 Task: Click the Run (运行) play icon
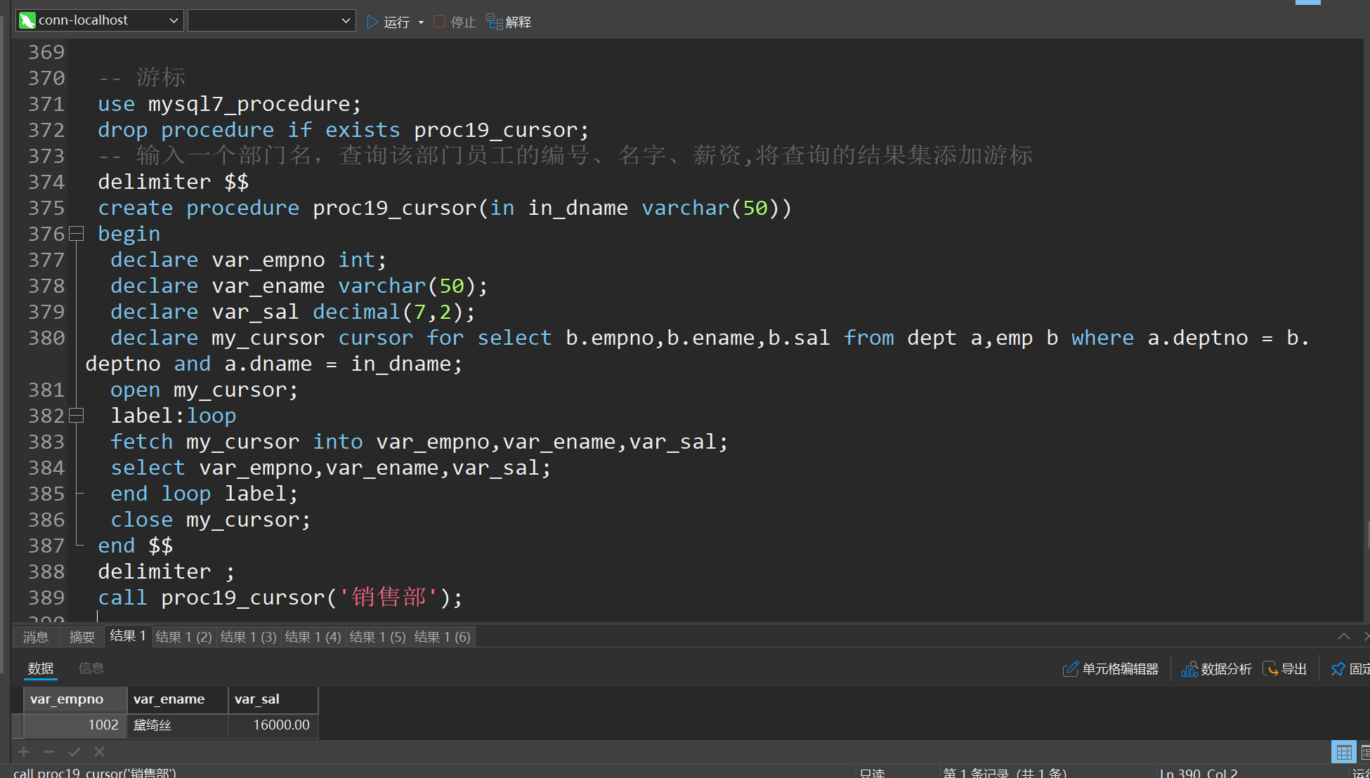pyautogui.click(x=372, y=22)
